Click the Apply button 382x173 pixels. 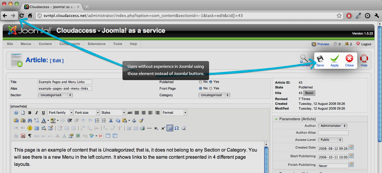point(335,61)
